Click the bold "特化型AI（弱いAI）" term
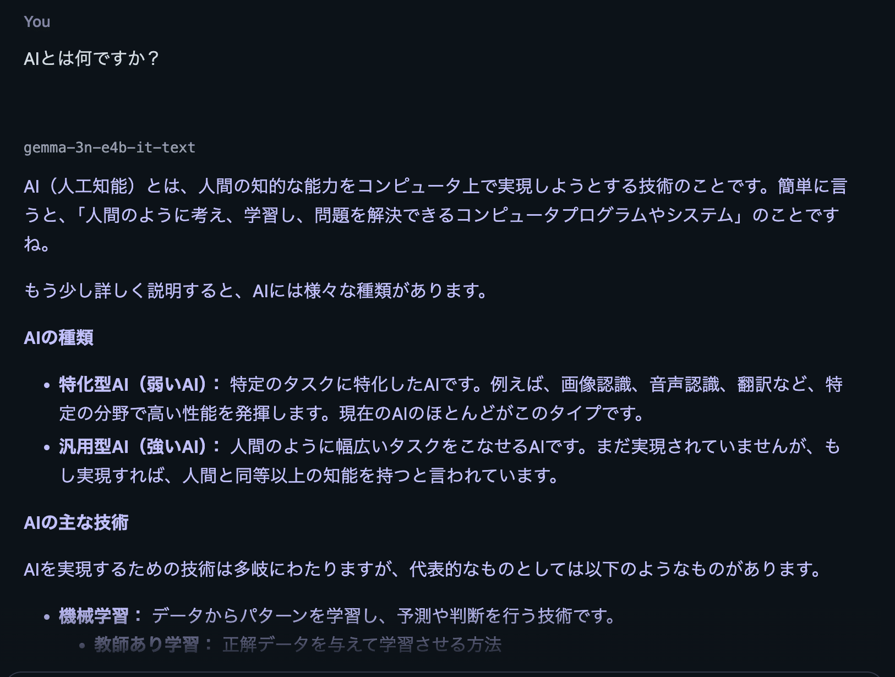The image size is (895, 677). coord(140,384)
